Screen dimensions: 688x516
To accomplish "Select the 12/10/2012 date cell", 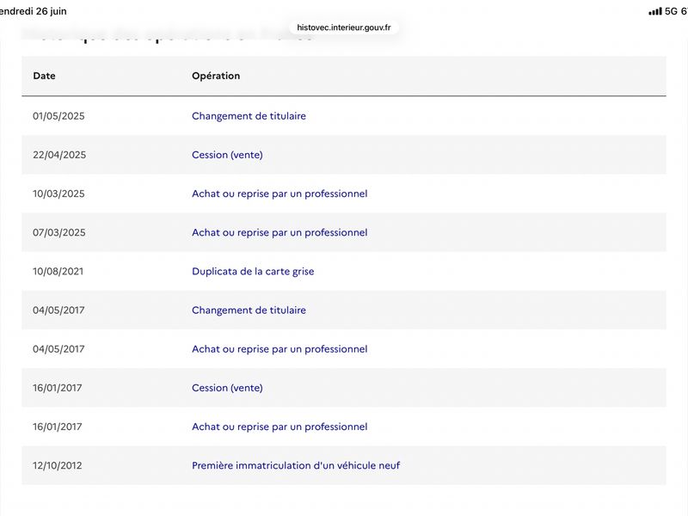I will coord(58,465).
